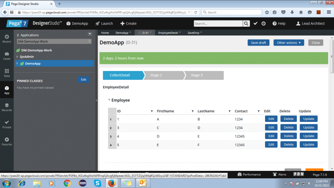
Task: Expand the DemoApp tree node
Action: tap(17, 64)
